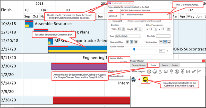Viewport: 206px width, 108px height.
Task: Select the animal face emoji category
Action: pyautogui.click(x=166, y=71)
